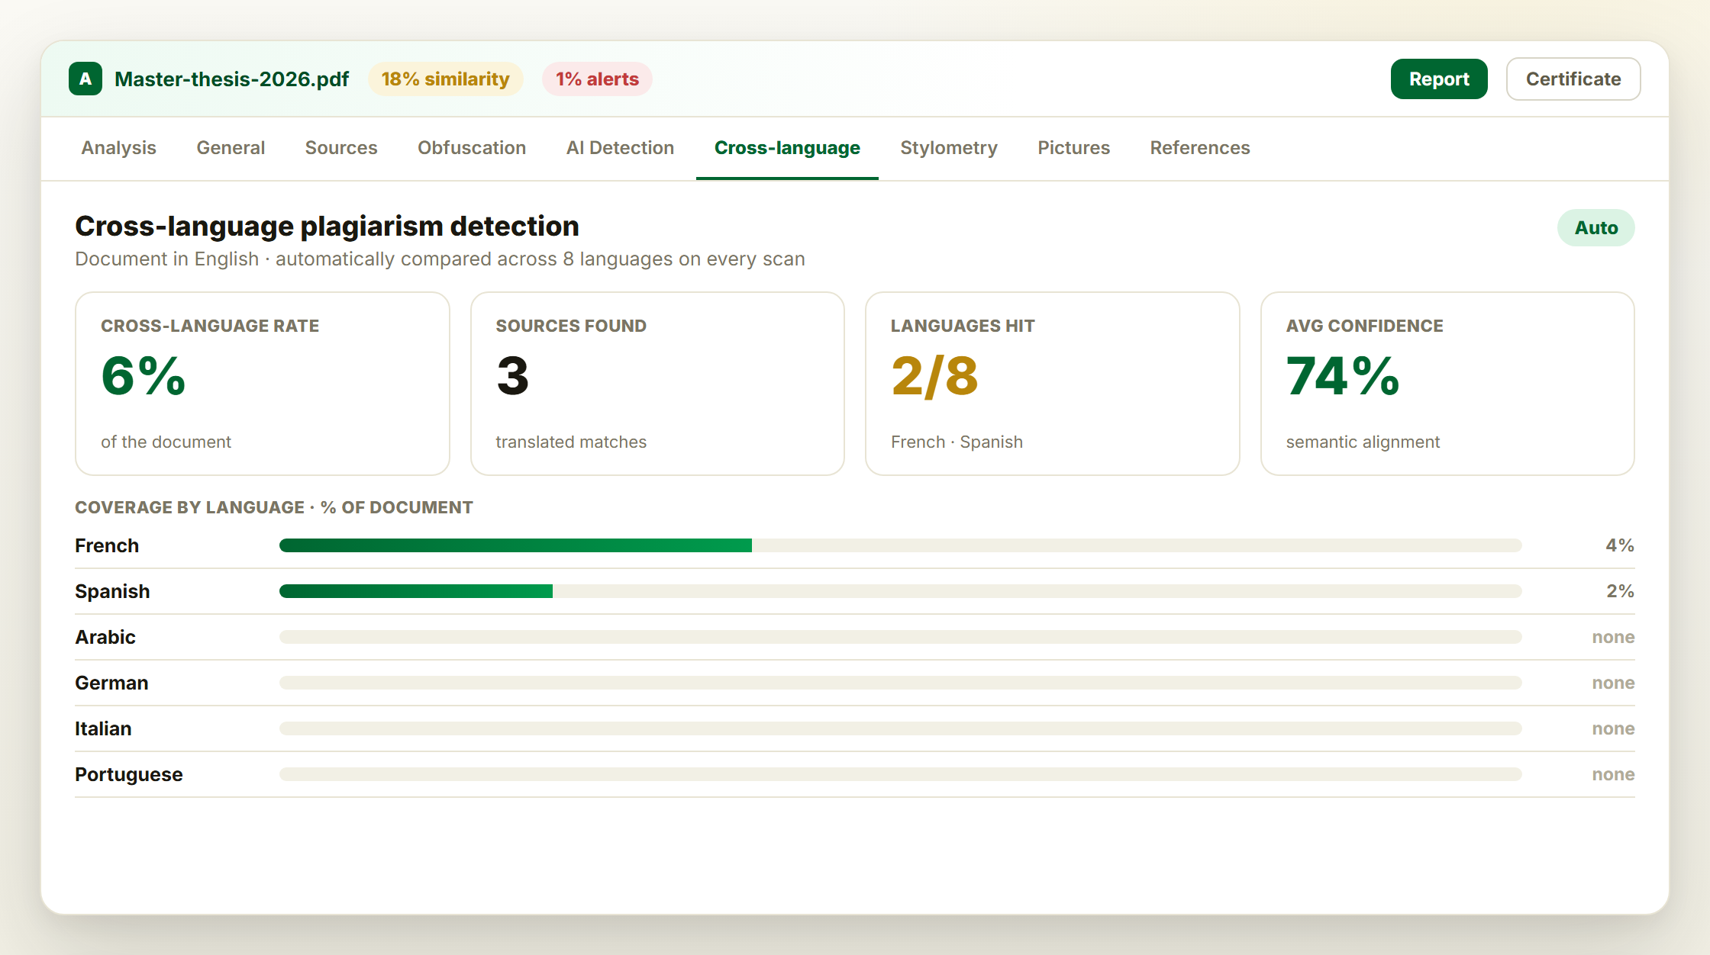This screenshot has width=1710, height=955.
Task: Click the green A document grade icon
Action: [x=85, y=79]
